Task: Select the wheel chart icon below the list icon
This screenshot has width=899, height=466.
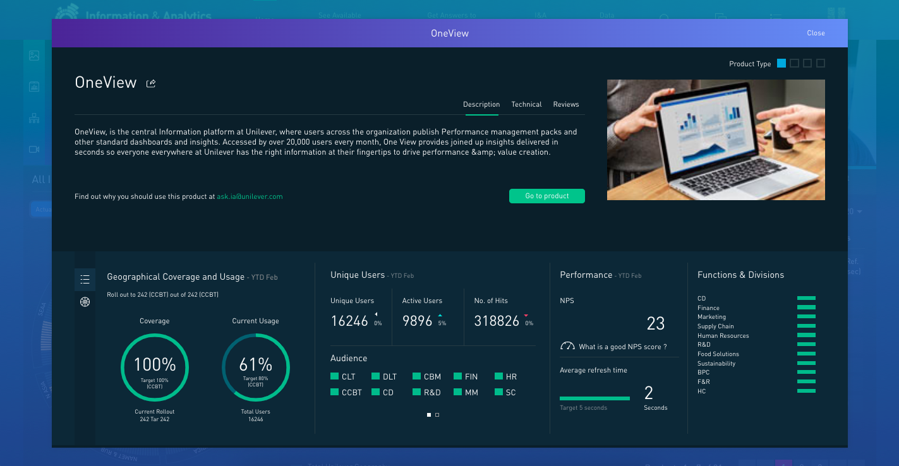Action: (x=85, y=302)
